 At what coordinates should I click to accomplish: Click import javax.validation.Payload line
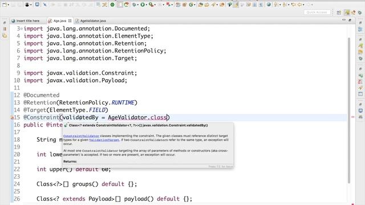75,80
